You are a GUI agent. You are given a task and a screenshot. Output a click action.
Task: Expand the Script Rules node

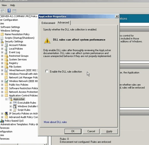pos(11,110)
